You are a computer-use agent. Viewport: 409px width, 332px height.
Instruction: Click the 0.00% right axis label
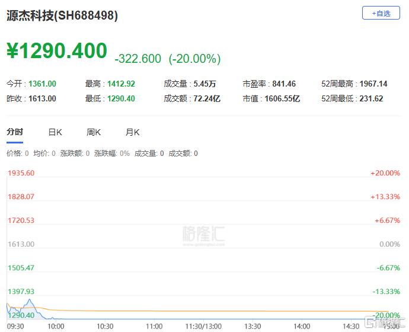[x=389, y=244]
